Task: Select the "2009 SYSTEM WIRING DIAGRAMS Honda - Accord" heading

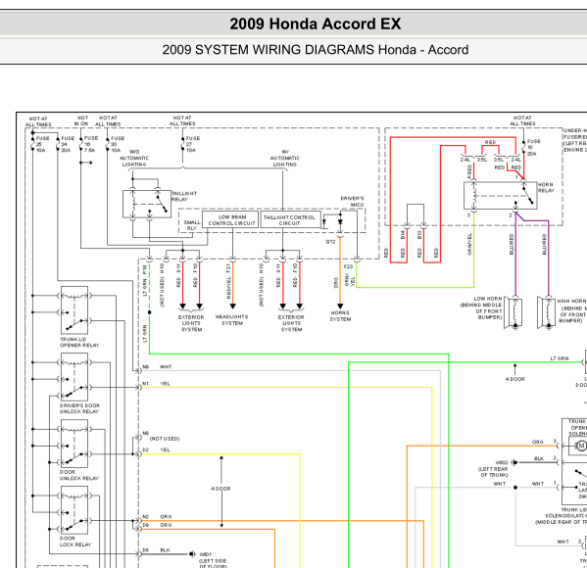Action: point(316,50)
